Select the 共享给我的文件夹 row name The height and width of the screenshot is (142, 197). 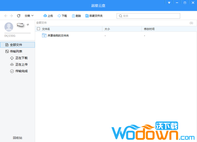[x=58, y=36]
